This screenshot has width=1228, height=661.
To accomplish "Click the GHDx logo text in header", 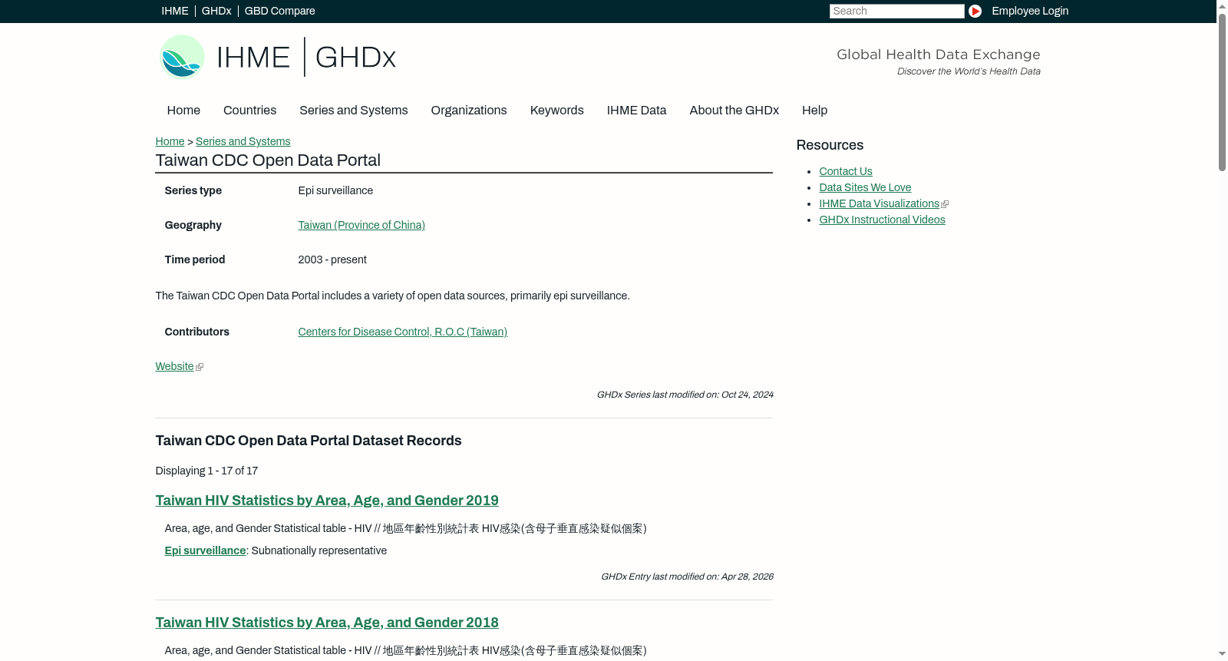I will coord(355,57).
